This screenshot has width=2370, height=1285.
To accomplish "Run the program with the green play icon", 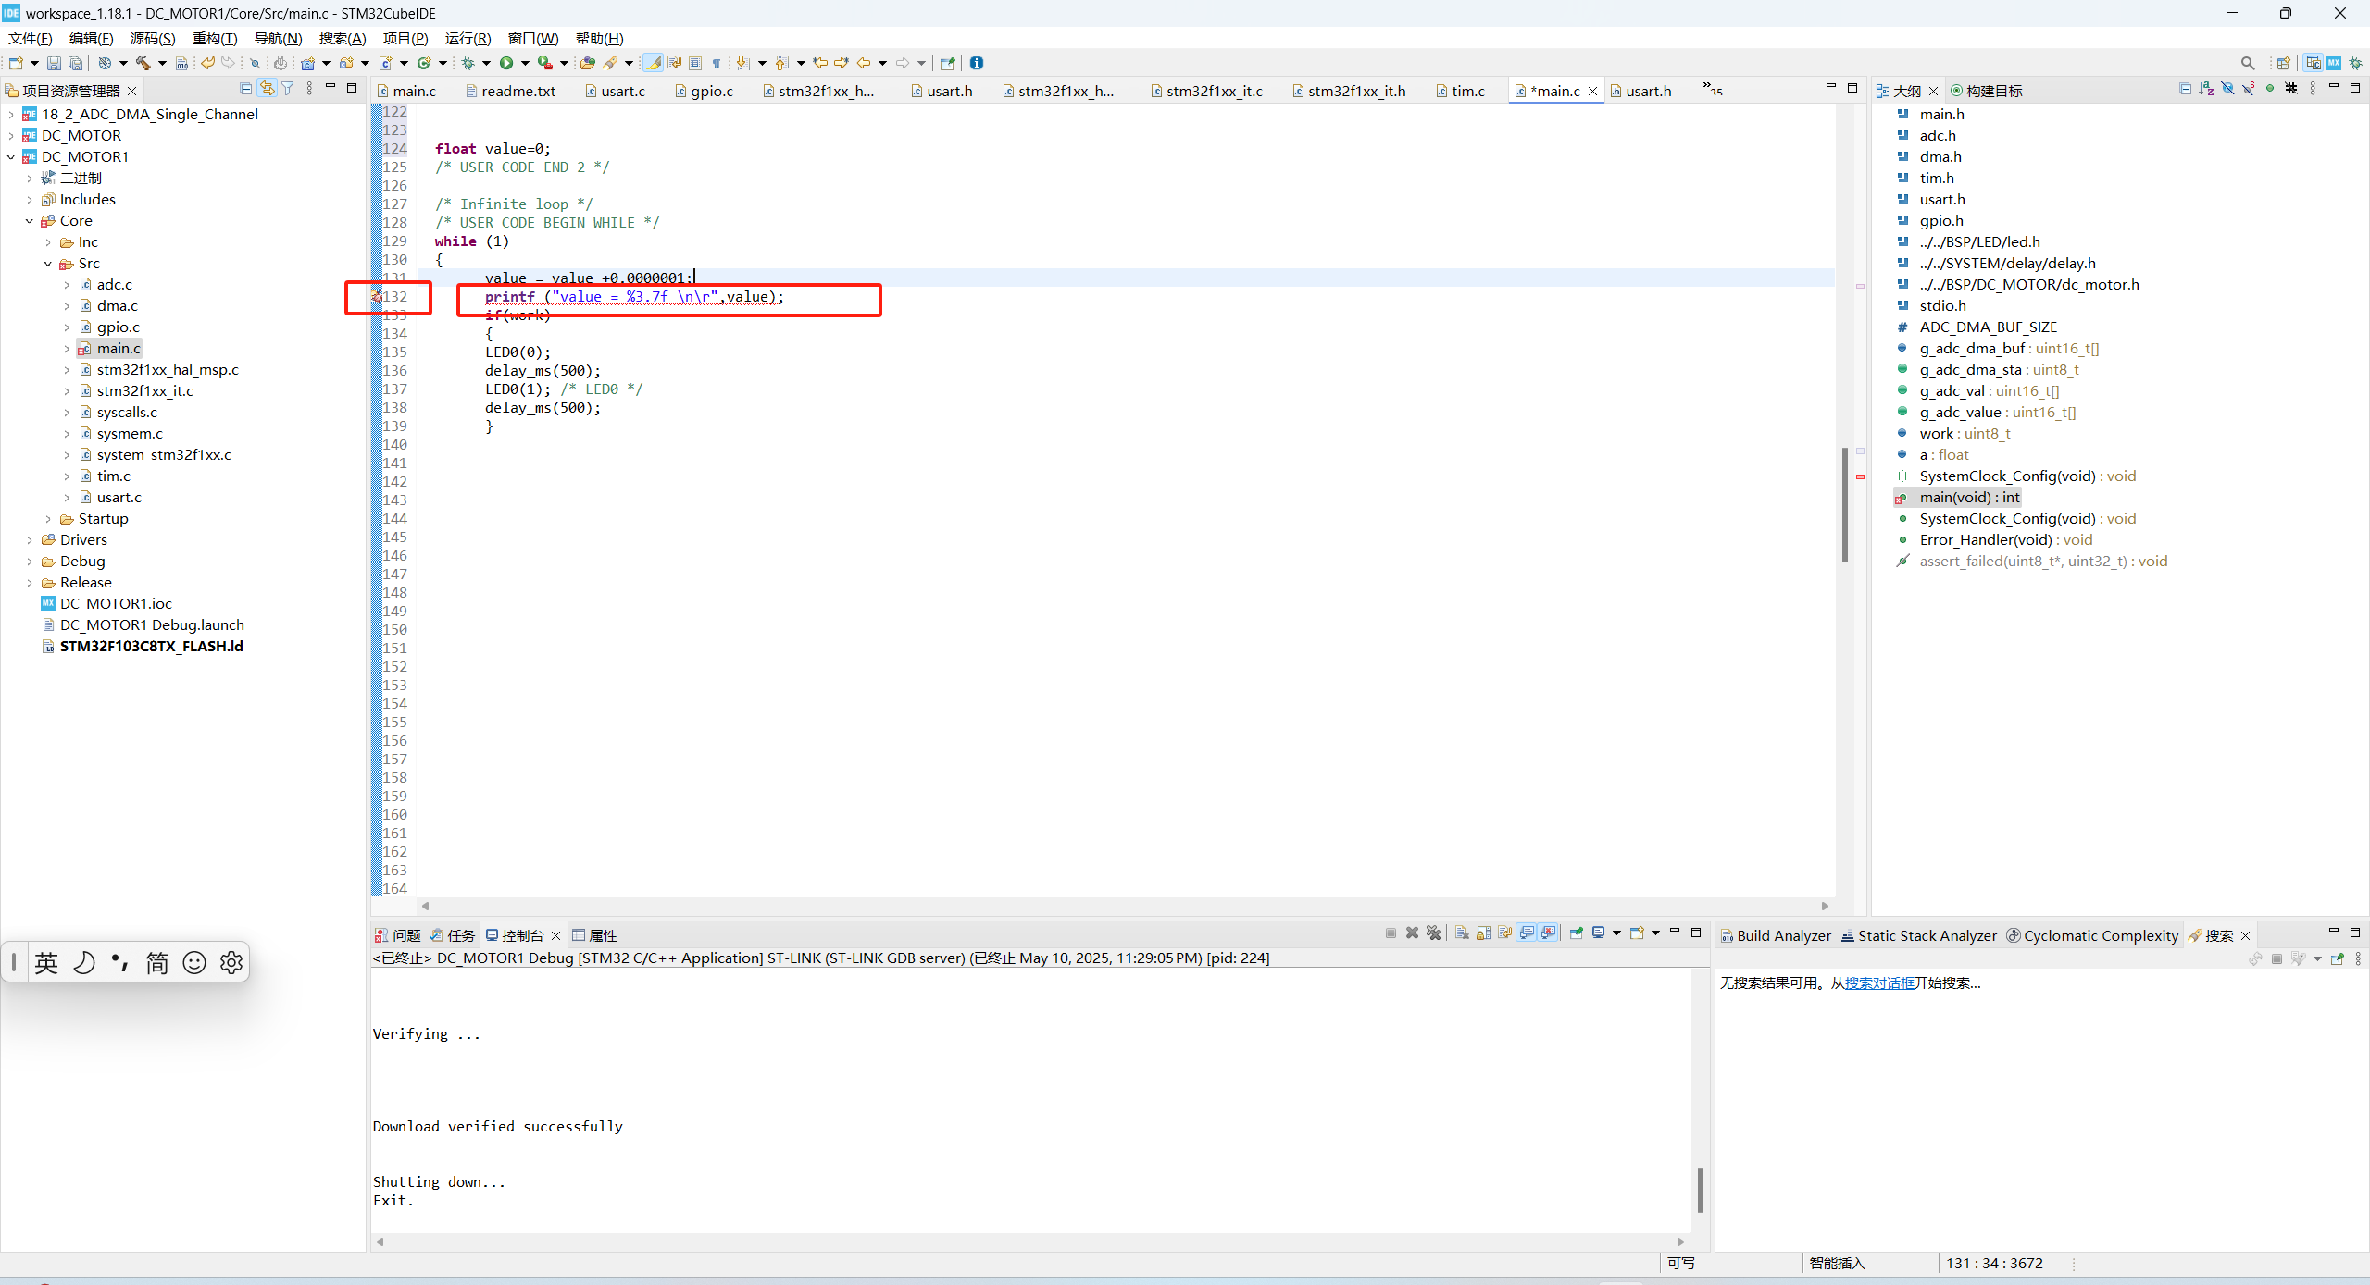I will (x=505, y=63).
